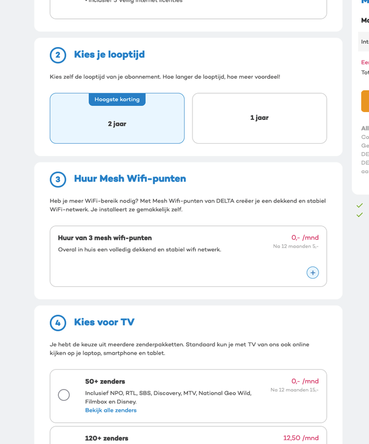This screenshot has height=444, width=369.
Task: Click the Huur Mesh Wifi-punten heading
Action: [x=130, y=179]
